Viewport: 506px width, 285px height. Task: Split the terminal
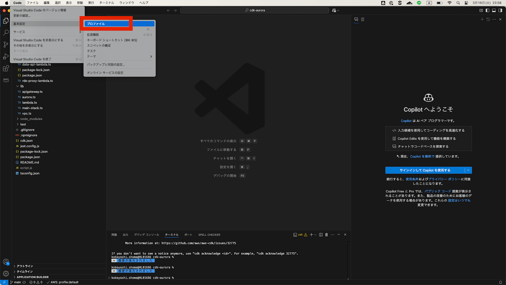321,235
